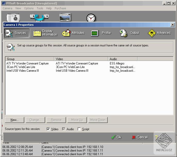Click Video cell 3Com PC WebCam Lite
The width and height of the screenshot is (177, 157).
coord(70,67)
